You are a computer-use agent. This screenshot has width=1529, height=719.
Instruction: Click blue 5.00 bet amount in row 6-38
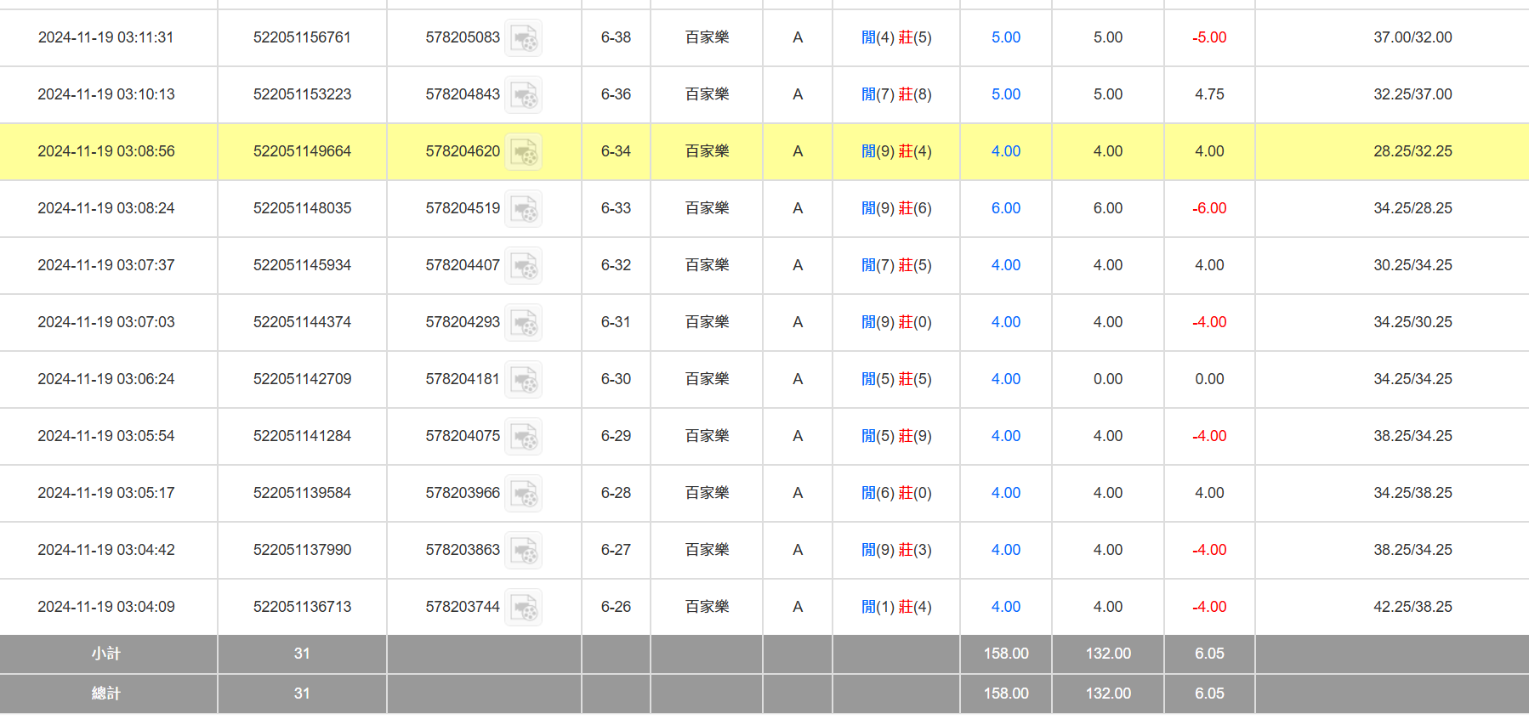click(1005, 37)
